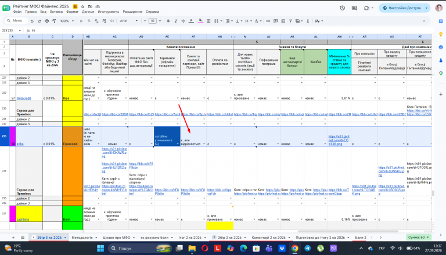Apply italic formatting
This screenshot has width=446, height=255.
[176, 21]
